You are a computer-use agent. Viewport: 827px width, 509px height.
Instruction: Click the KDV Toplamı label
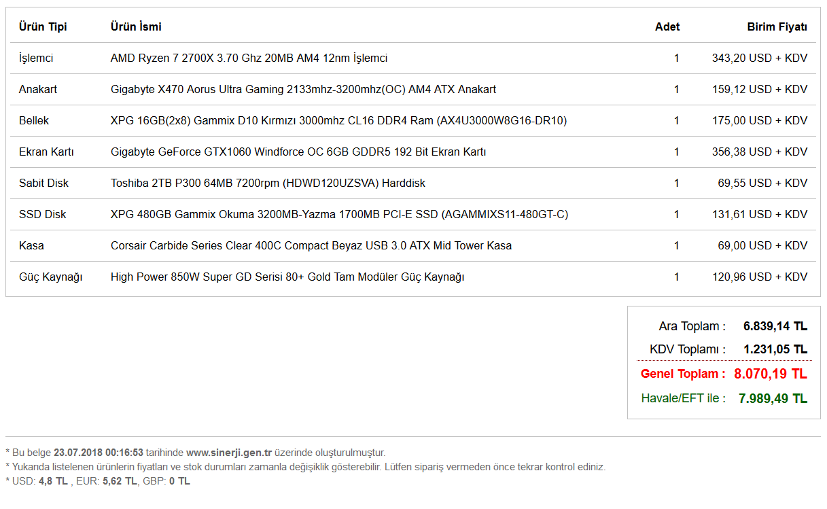[x=688, y=349]
